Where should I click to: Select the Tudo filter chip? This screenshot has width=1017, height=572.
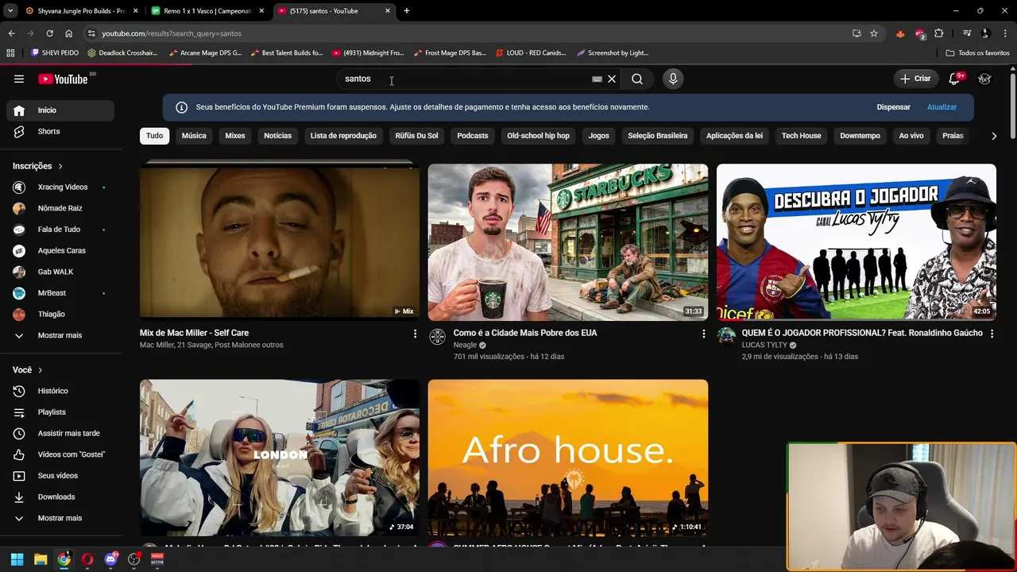coord(155,136)
